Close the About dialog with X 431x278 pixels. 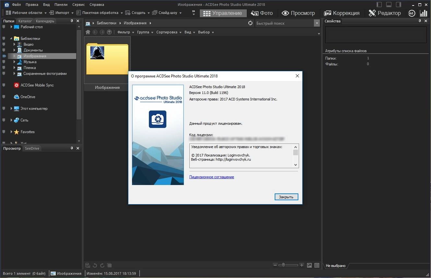click(297, 76)
